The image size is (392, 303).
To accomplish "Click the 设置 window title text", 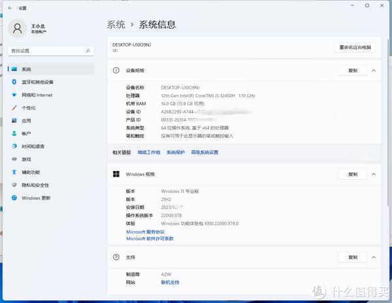I will click(22, 8).
